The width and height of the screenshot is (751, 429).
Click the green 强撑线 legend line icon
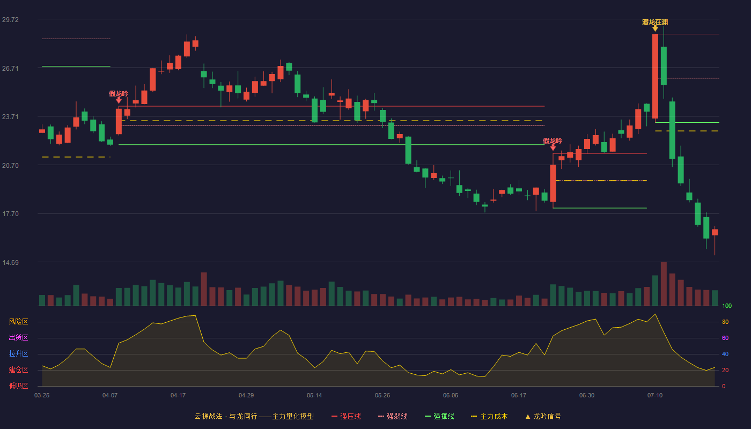pos(428,417)
